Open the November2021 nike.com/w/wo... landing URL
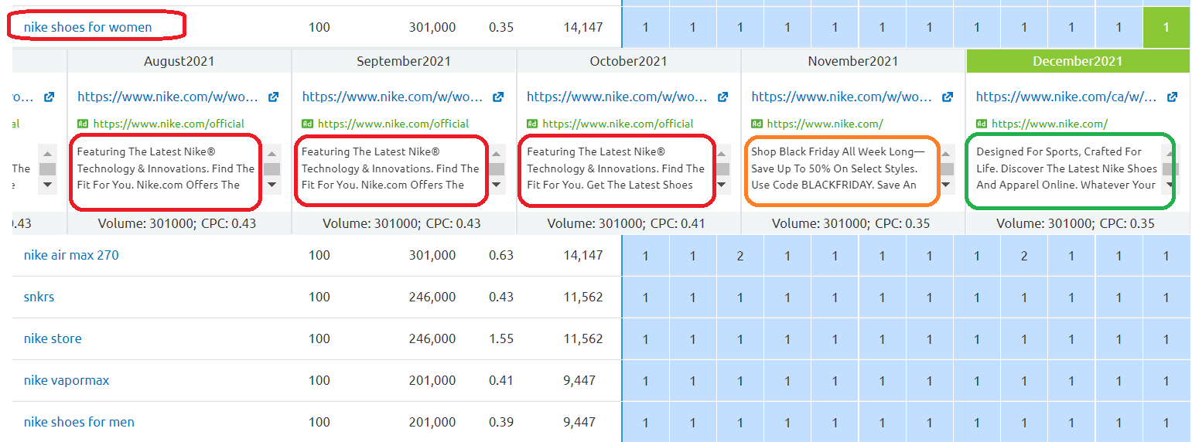The image size is (1192, 442). (842, 97)
